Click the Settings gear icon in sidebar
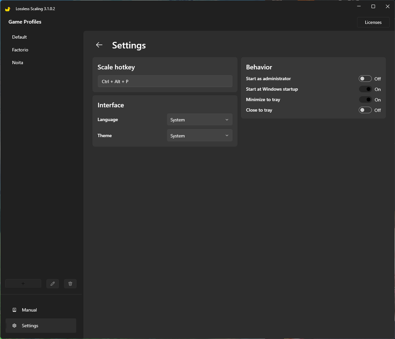Screen dimensions: 395x339 tap(14, 326)
